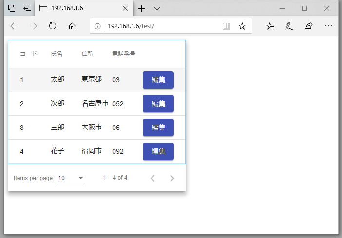Open the tab preview chevron
Screen dimensions: 342x238
pos(157,8)
